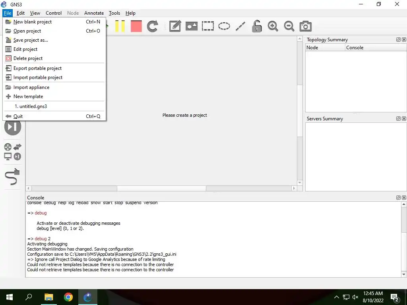Click the zoom in magnifier icon
Viewport: 407px width, 305px height.
coord(273,26)
